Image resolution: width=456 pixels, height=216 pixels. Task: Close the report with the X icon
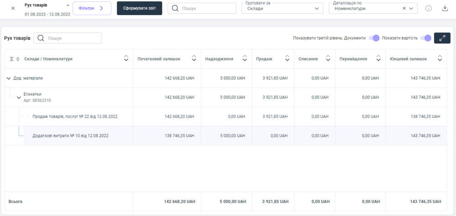[13, 8]
